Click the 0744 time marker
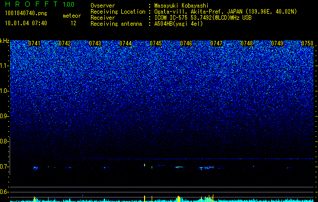Viewport: 318px width, 202px height. [125, 43]
